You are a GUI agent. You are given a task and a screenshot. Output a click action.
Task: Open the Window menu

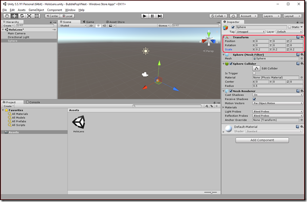[x=70, y=10]
